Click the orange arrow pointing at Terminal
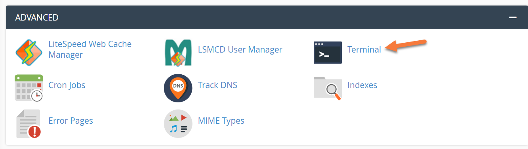 405,45
